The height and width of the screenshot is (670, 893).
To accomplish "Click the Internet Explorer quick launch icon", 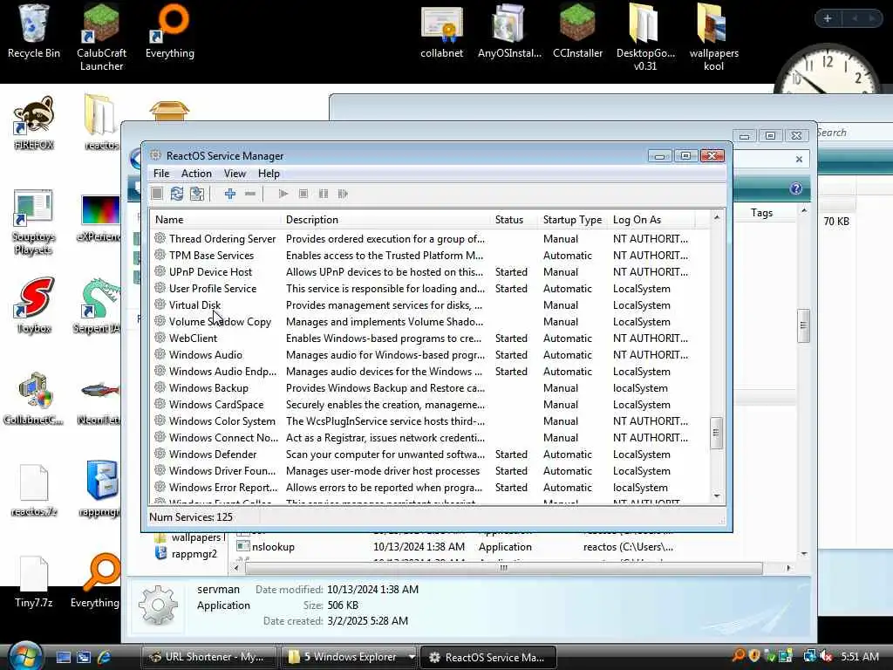I will 105,657.
